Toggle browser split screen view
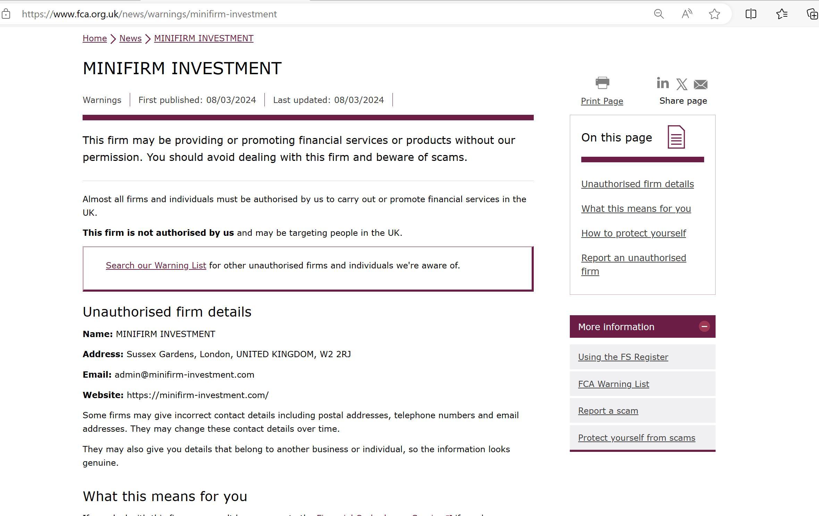 coord(751,14)
